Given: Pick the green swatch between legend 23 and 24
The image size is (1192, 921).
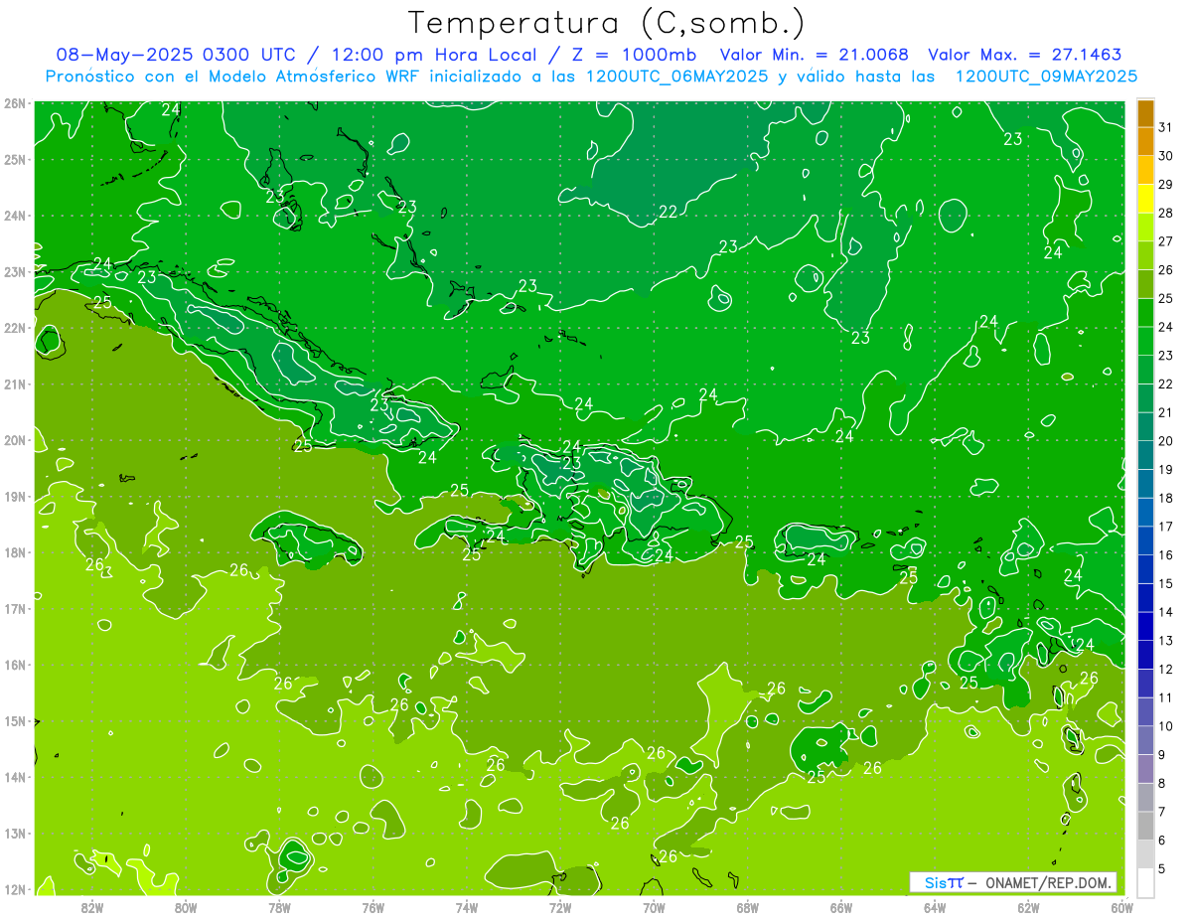Looking at the screenshot, I should pyautogui.click(x=1145, y=341).
